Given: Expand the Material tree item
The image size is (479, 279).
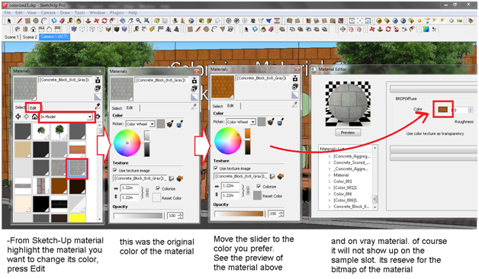Looking at the screenshot, I should click(x=330, y=175).
